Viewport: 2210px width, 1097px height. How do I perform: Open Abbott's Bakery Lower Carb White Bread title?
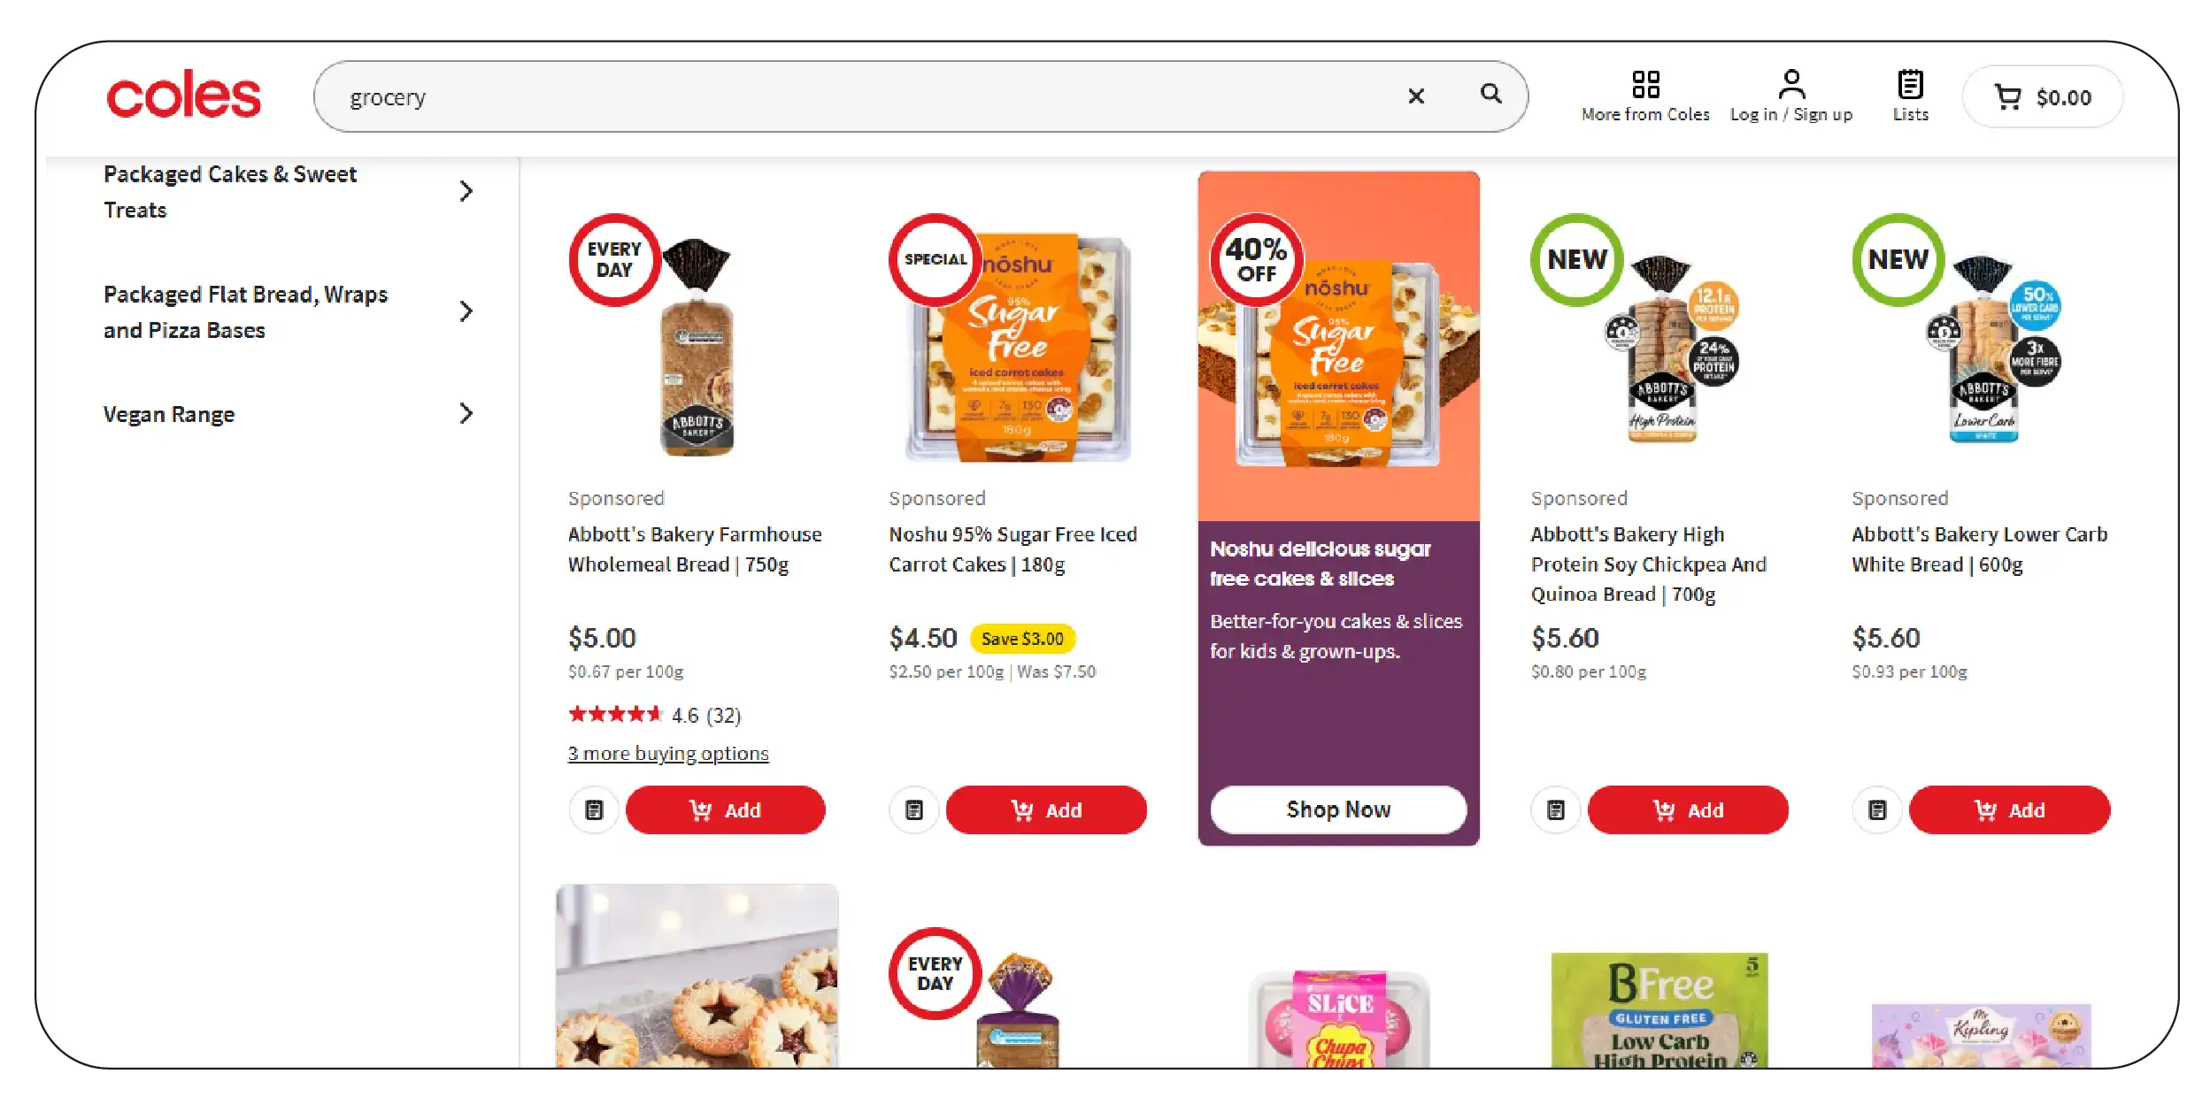point(1979,548)
